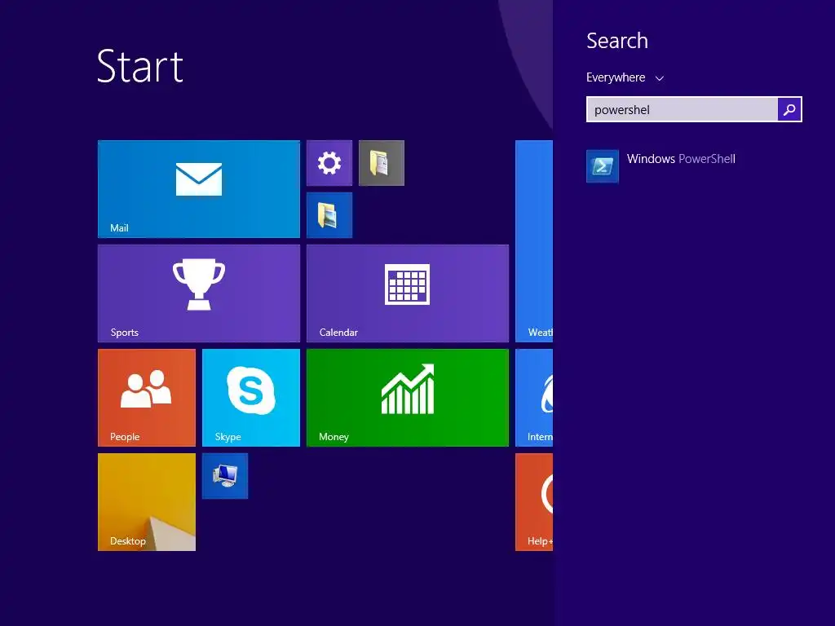
Task: Click the Start heading text
Action: click(140, 67)
